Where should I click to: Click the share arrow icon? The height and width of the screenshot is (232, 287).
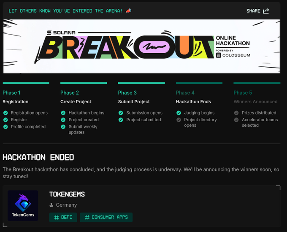[x=266, y=11]
